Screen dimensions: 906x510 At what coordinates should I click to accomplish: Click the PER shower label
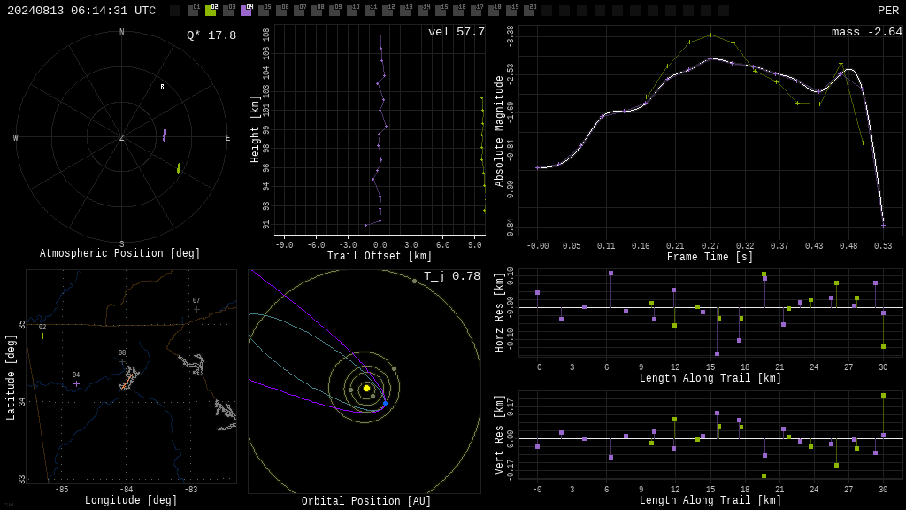pos(888,11)
